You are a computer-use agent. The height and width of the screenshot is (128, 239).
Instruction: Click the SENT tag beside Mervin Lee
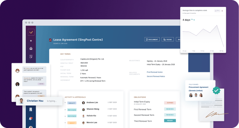tap(72, 123)
